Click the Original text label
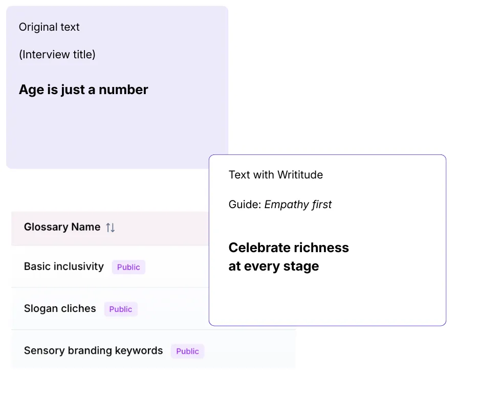481x403 pixels. (49, 27)
